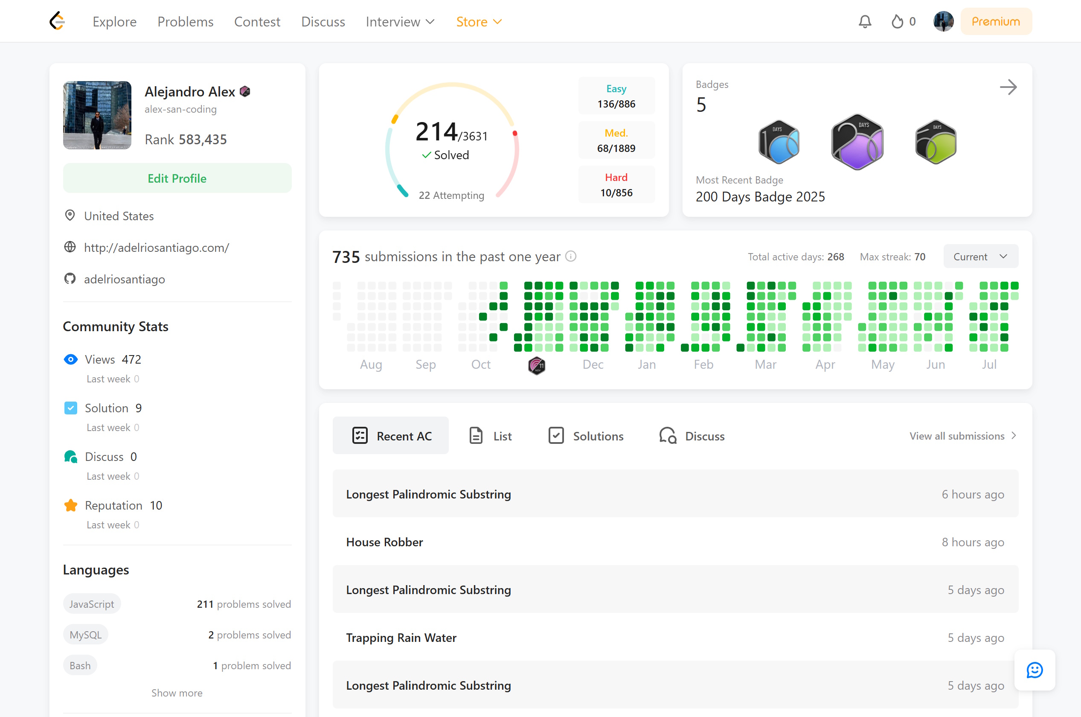Open View all submissions link

[x=962, y=436]
